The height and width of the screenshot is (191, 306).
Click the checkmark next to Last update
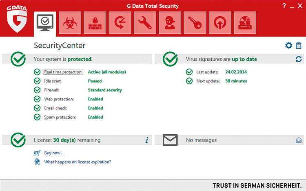click(x=189, y=72)
